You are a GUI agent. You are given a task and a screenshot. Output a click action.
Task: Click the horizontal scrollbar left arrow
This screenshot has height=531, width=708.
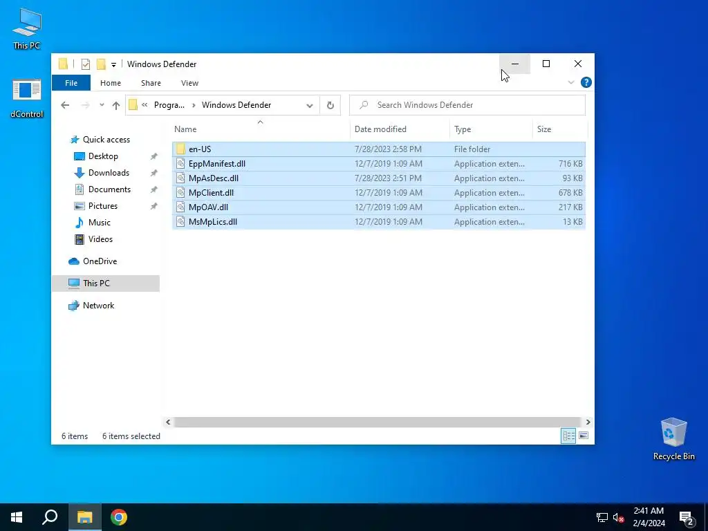pyautogui.click(x=168, y=422)
